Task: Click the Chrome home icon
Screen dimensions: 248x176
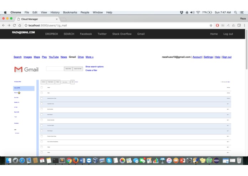Action: (x=20, y=25)
